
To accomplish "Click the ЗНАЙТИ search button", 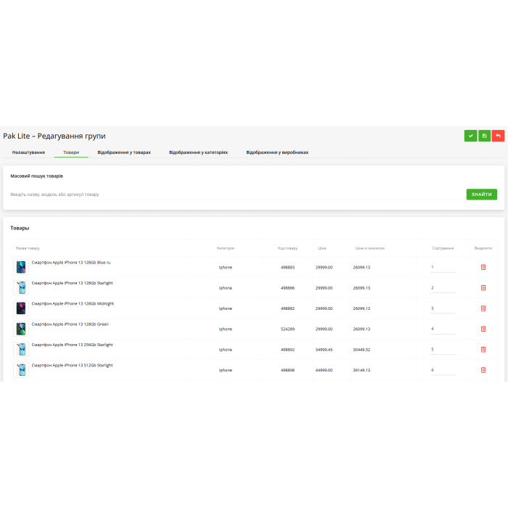I will tap(481, 194).
